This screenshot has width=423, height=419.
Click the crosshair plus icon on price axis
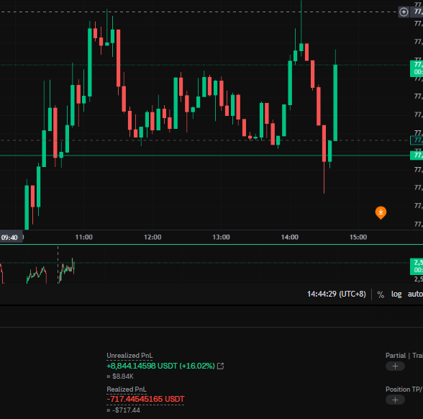coord(404,12)
